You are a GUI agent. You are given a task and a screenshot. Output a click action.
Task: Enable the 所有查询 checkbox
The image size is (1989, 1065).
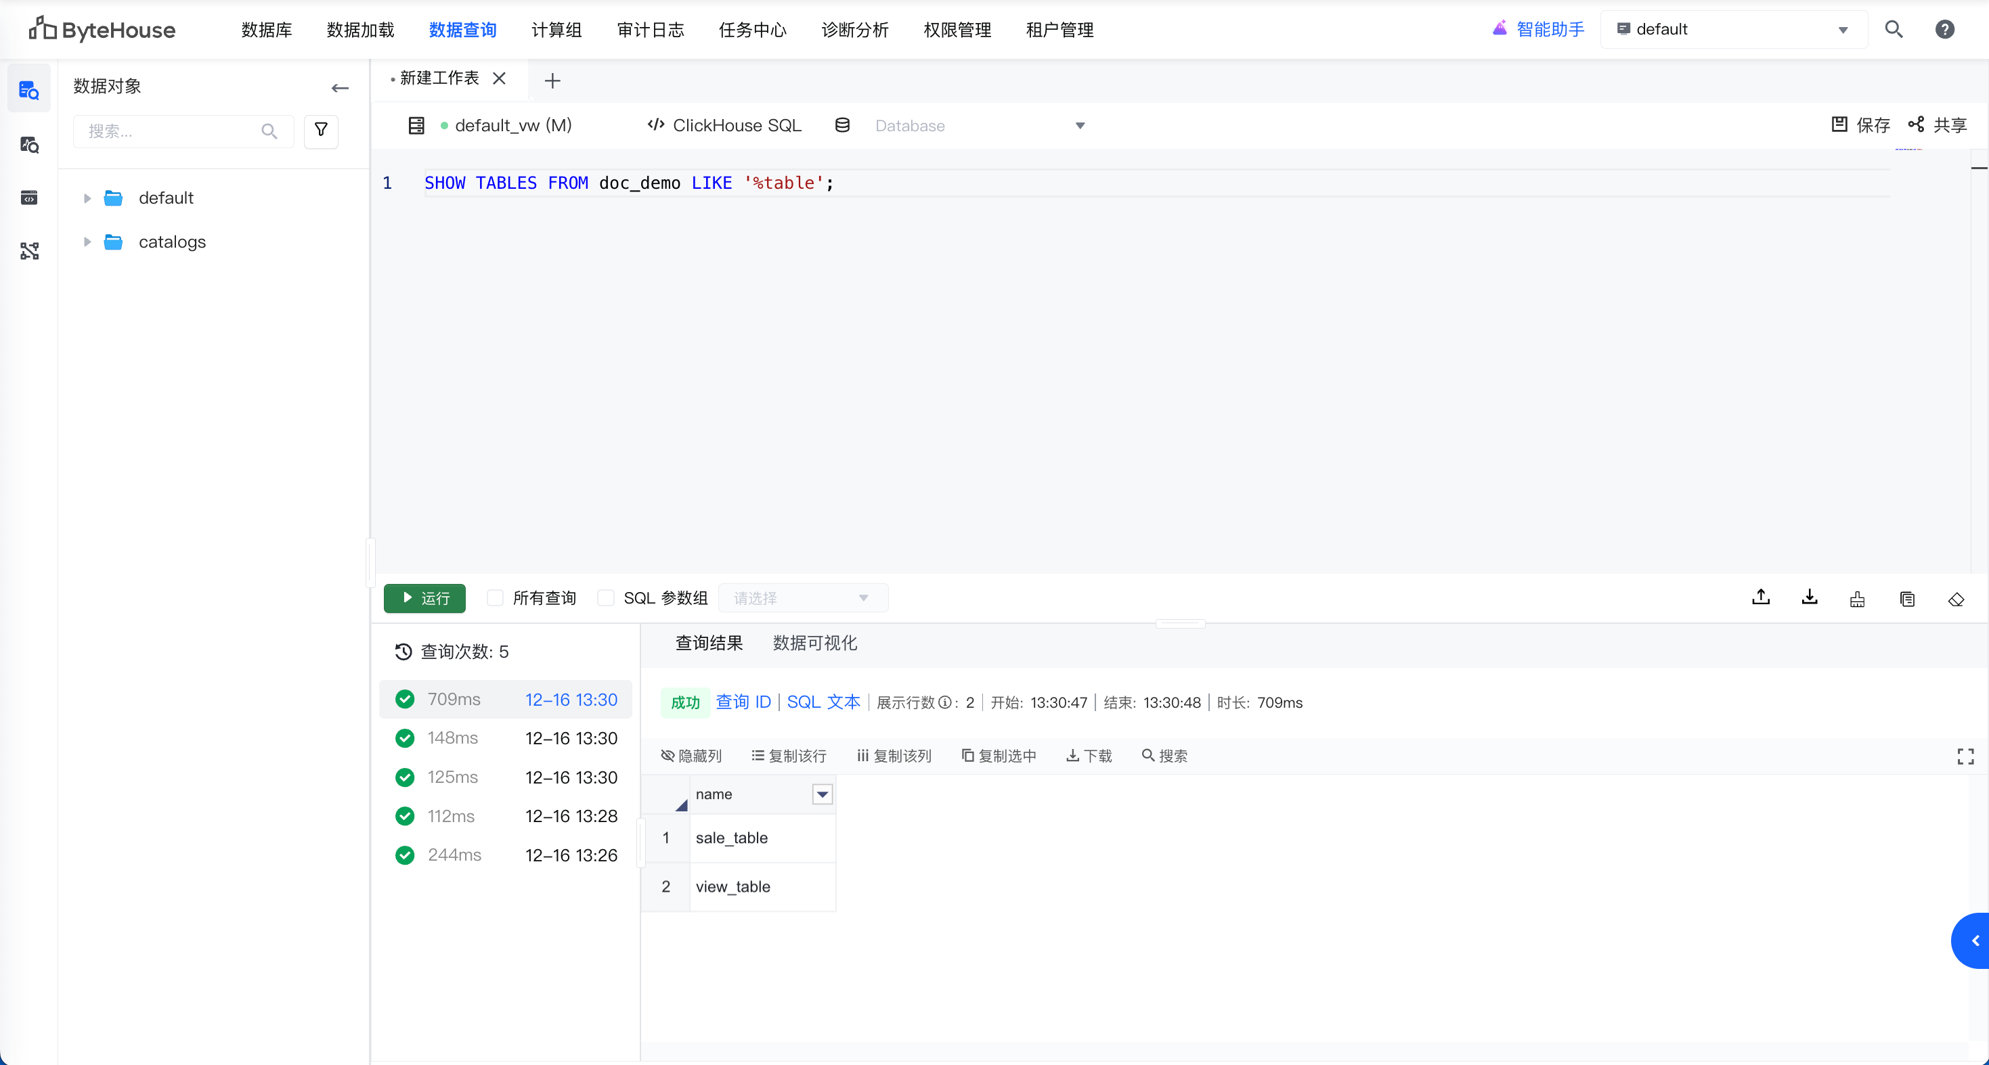click(x=496, y=598)
